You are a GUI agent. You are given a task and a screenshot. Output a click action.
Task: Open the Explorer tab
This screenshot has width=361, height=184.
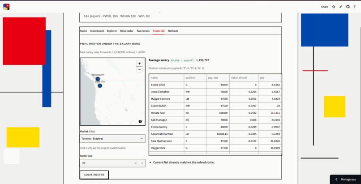click(112, 31)
